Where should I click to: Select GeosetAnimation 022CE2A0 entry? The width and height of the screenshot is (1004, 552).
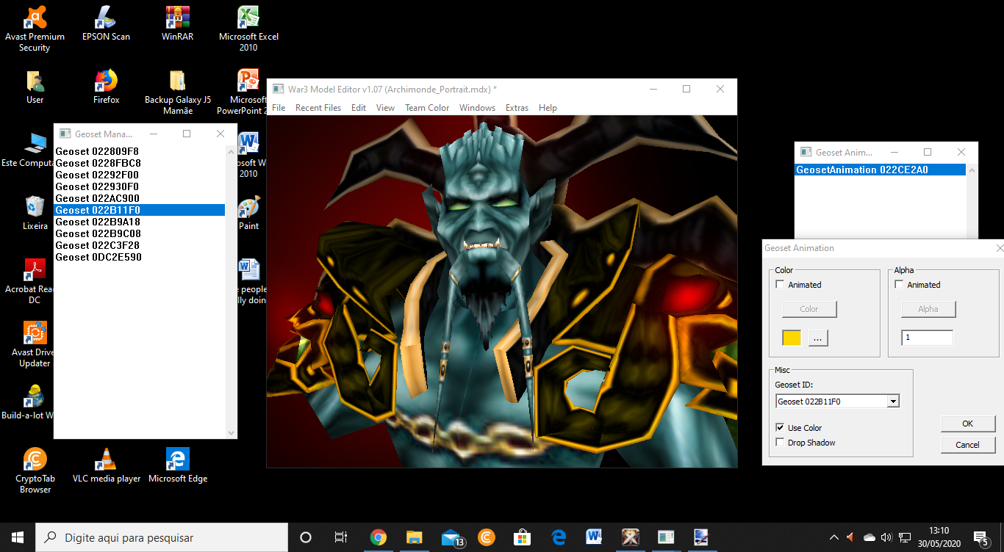coord(881,170)
